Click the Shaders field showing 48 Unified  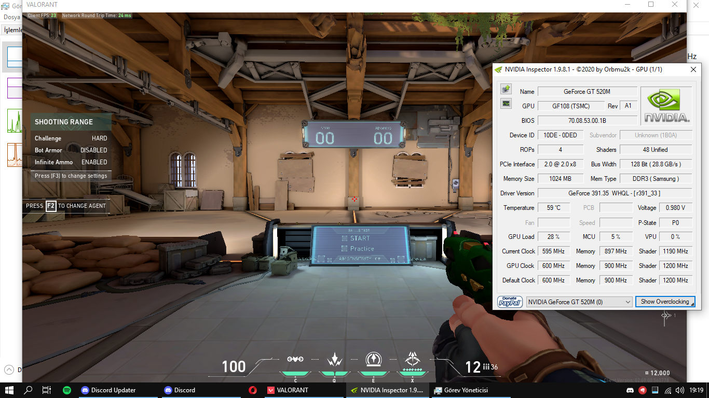[x=656, y=150]
